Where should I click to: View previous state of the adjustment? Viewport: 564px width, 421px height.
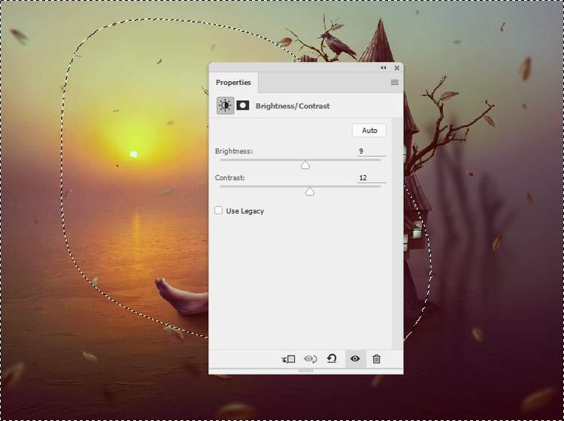point(311,359)
